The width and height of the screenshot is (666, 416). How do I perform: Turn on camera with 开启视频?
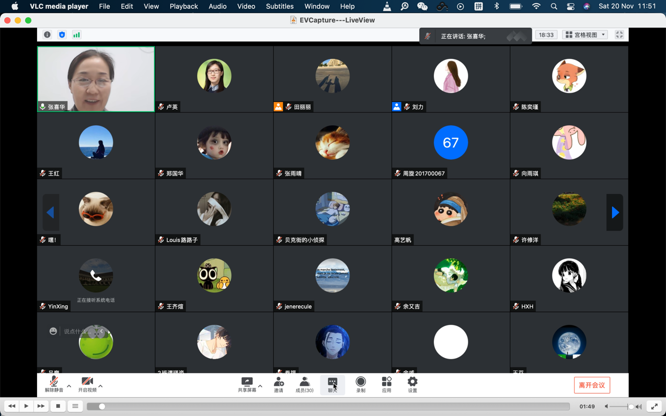[87, 384]
